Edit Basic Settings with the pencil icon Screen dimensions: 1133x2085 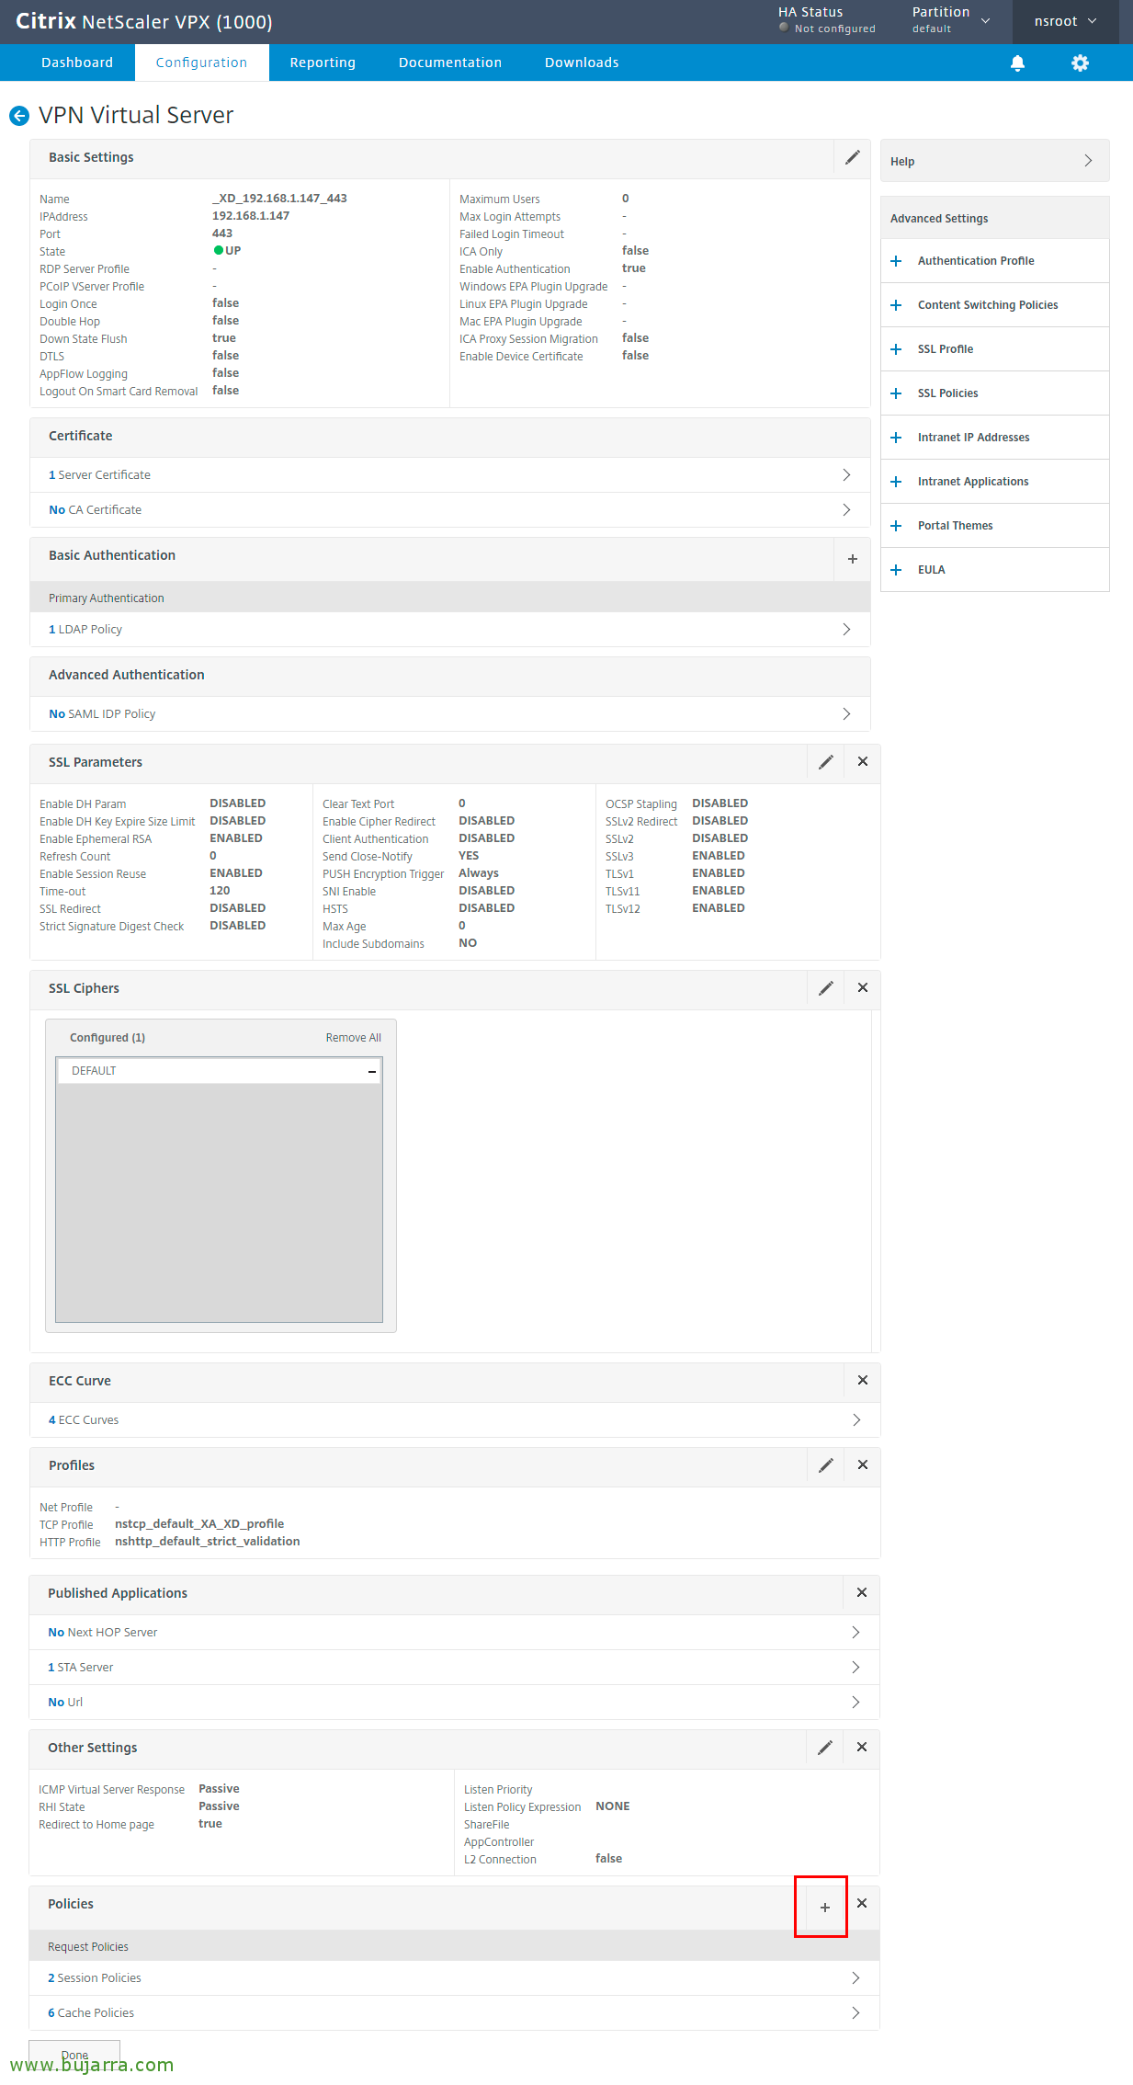pyautogui.click(x=853, y=158)
